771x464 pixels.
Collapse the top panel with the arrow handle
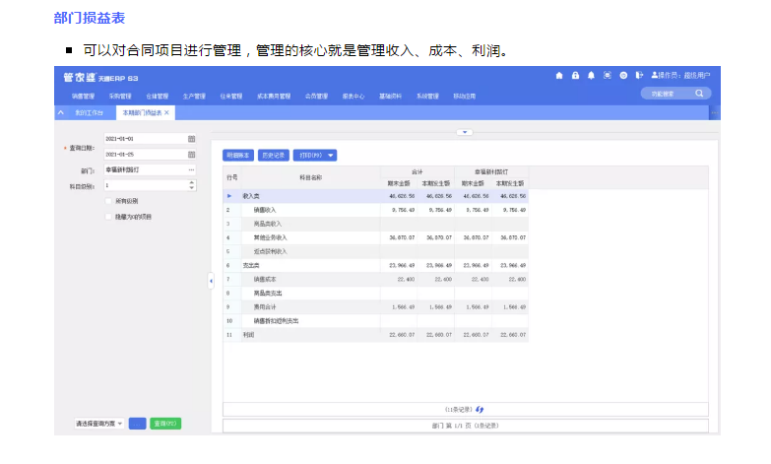(463, 131)
